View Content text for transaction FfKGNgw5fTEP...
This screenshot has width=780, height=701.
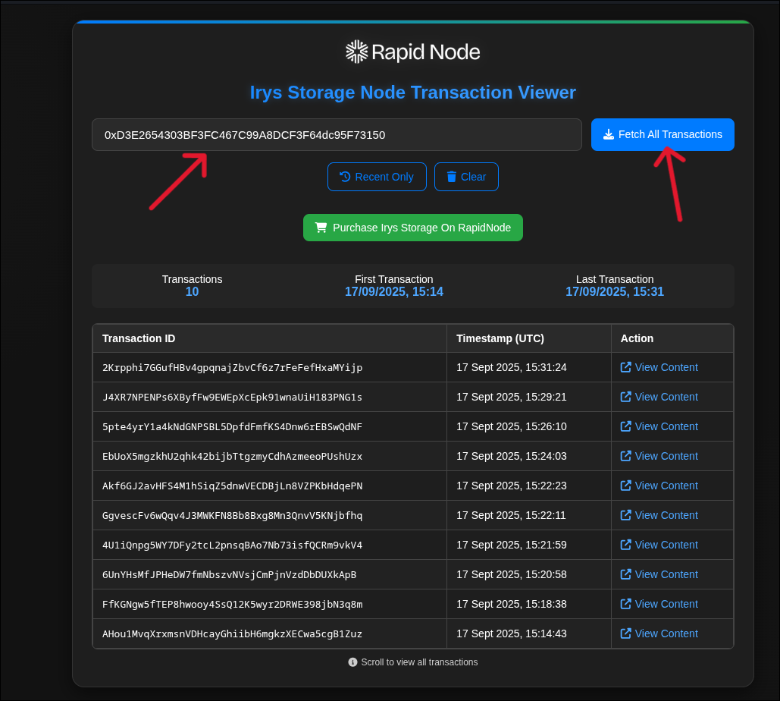[666, 604]
